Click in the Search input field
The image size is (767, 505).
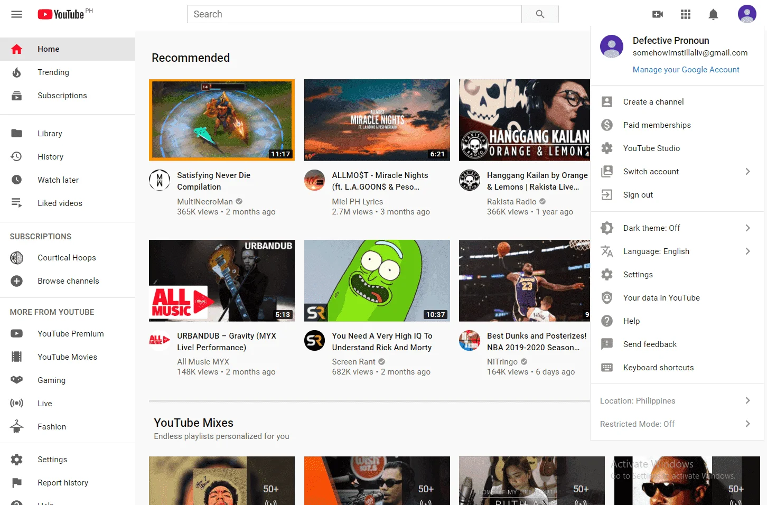pyautogui.click(x=354, y=14)
